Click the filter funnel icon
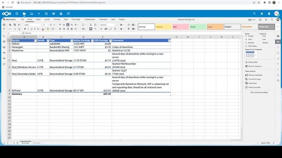Viewport: 282px width, 158px height. pyautogui.click(x=91, y=29)
